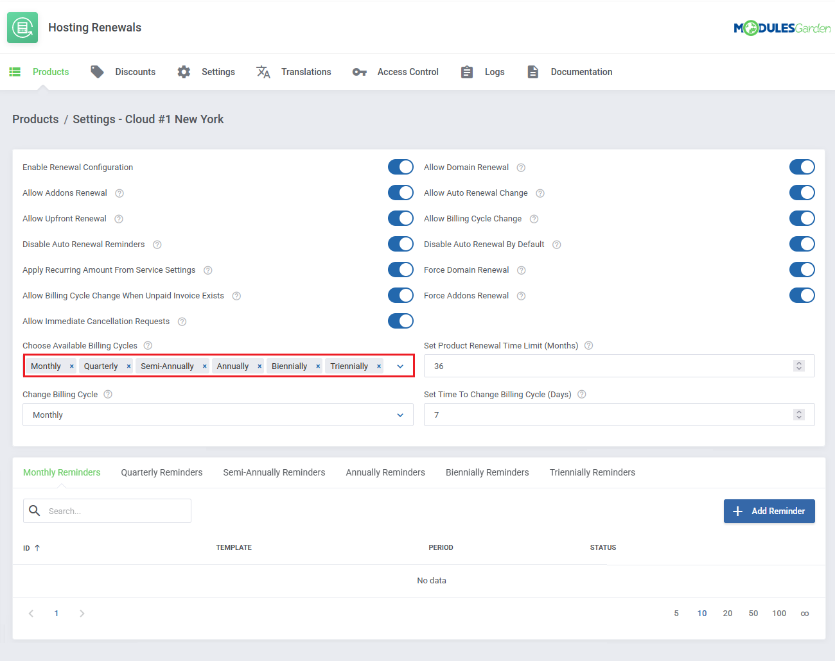Adjust the billing cycle change days stepper
Image resolution: width=835 pixels, height=661 pixels.
click(799, 415)
